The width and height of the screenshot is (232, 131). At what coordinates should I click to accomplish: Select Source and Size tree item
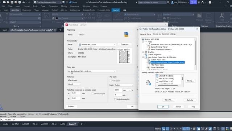point(171,44)
